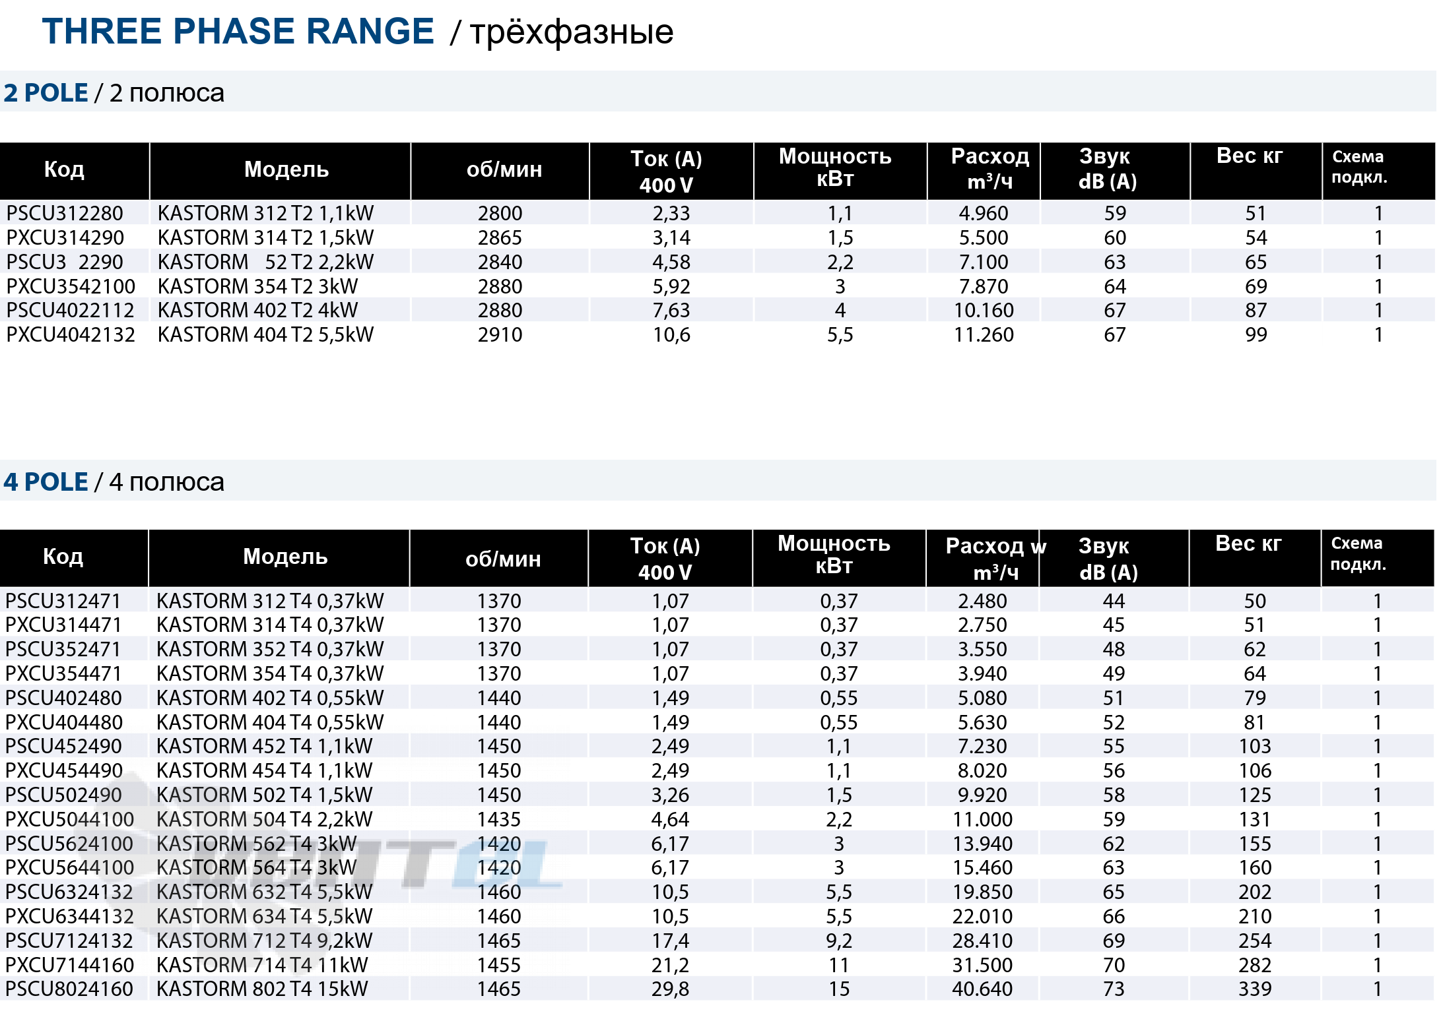The height and width of the screenshot is (1023, 1441).
Task: Click rpm value 2910
Action: tap(500, 334)
